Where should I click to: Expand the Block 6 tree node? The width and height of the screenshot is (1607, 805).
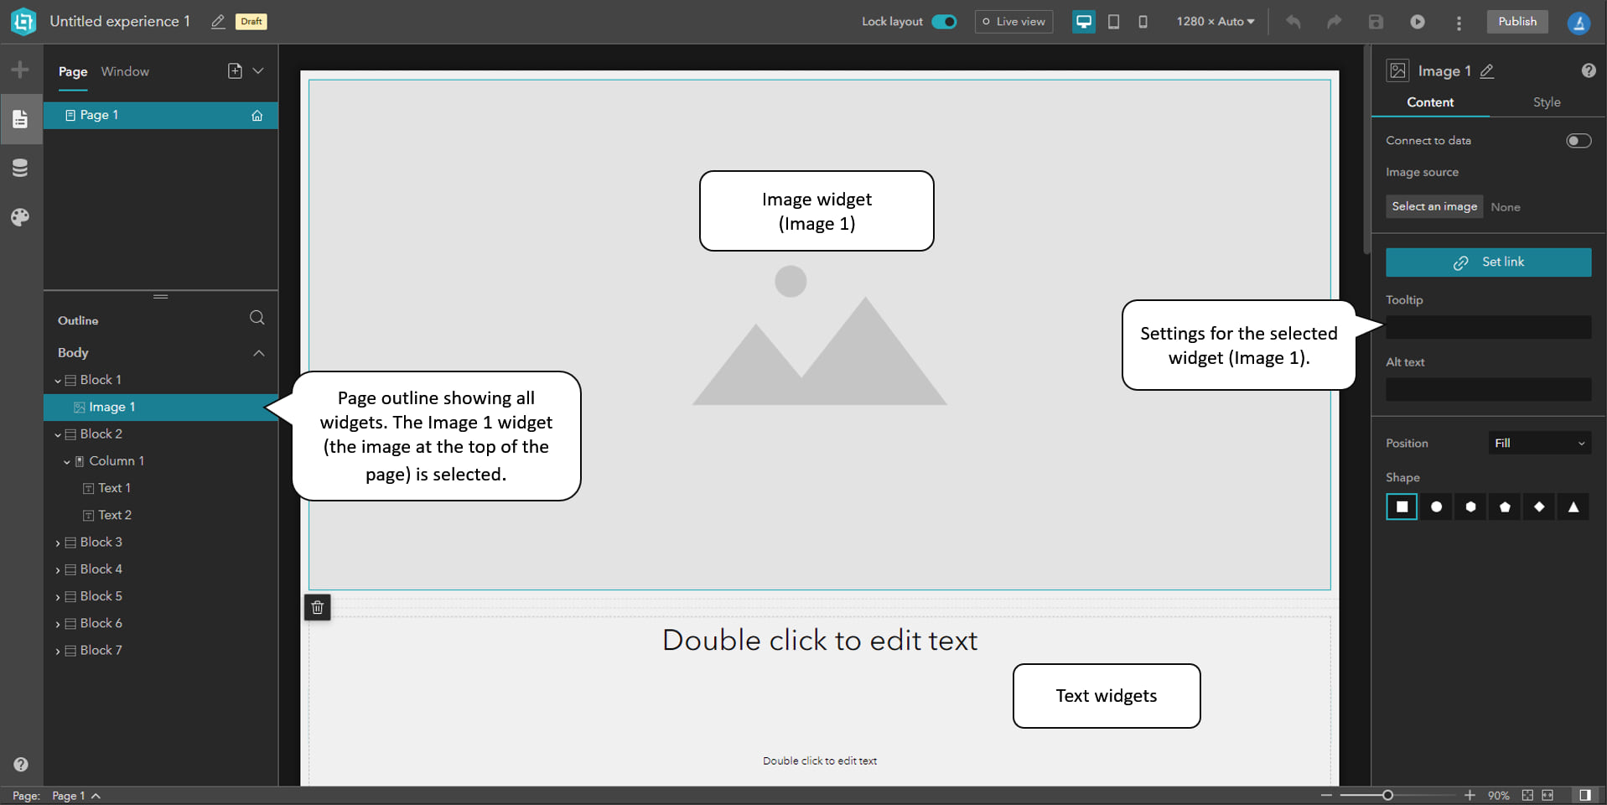point(58,624)
